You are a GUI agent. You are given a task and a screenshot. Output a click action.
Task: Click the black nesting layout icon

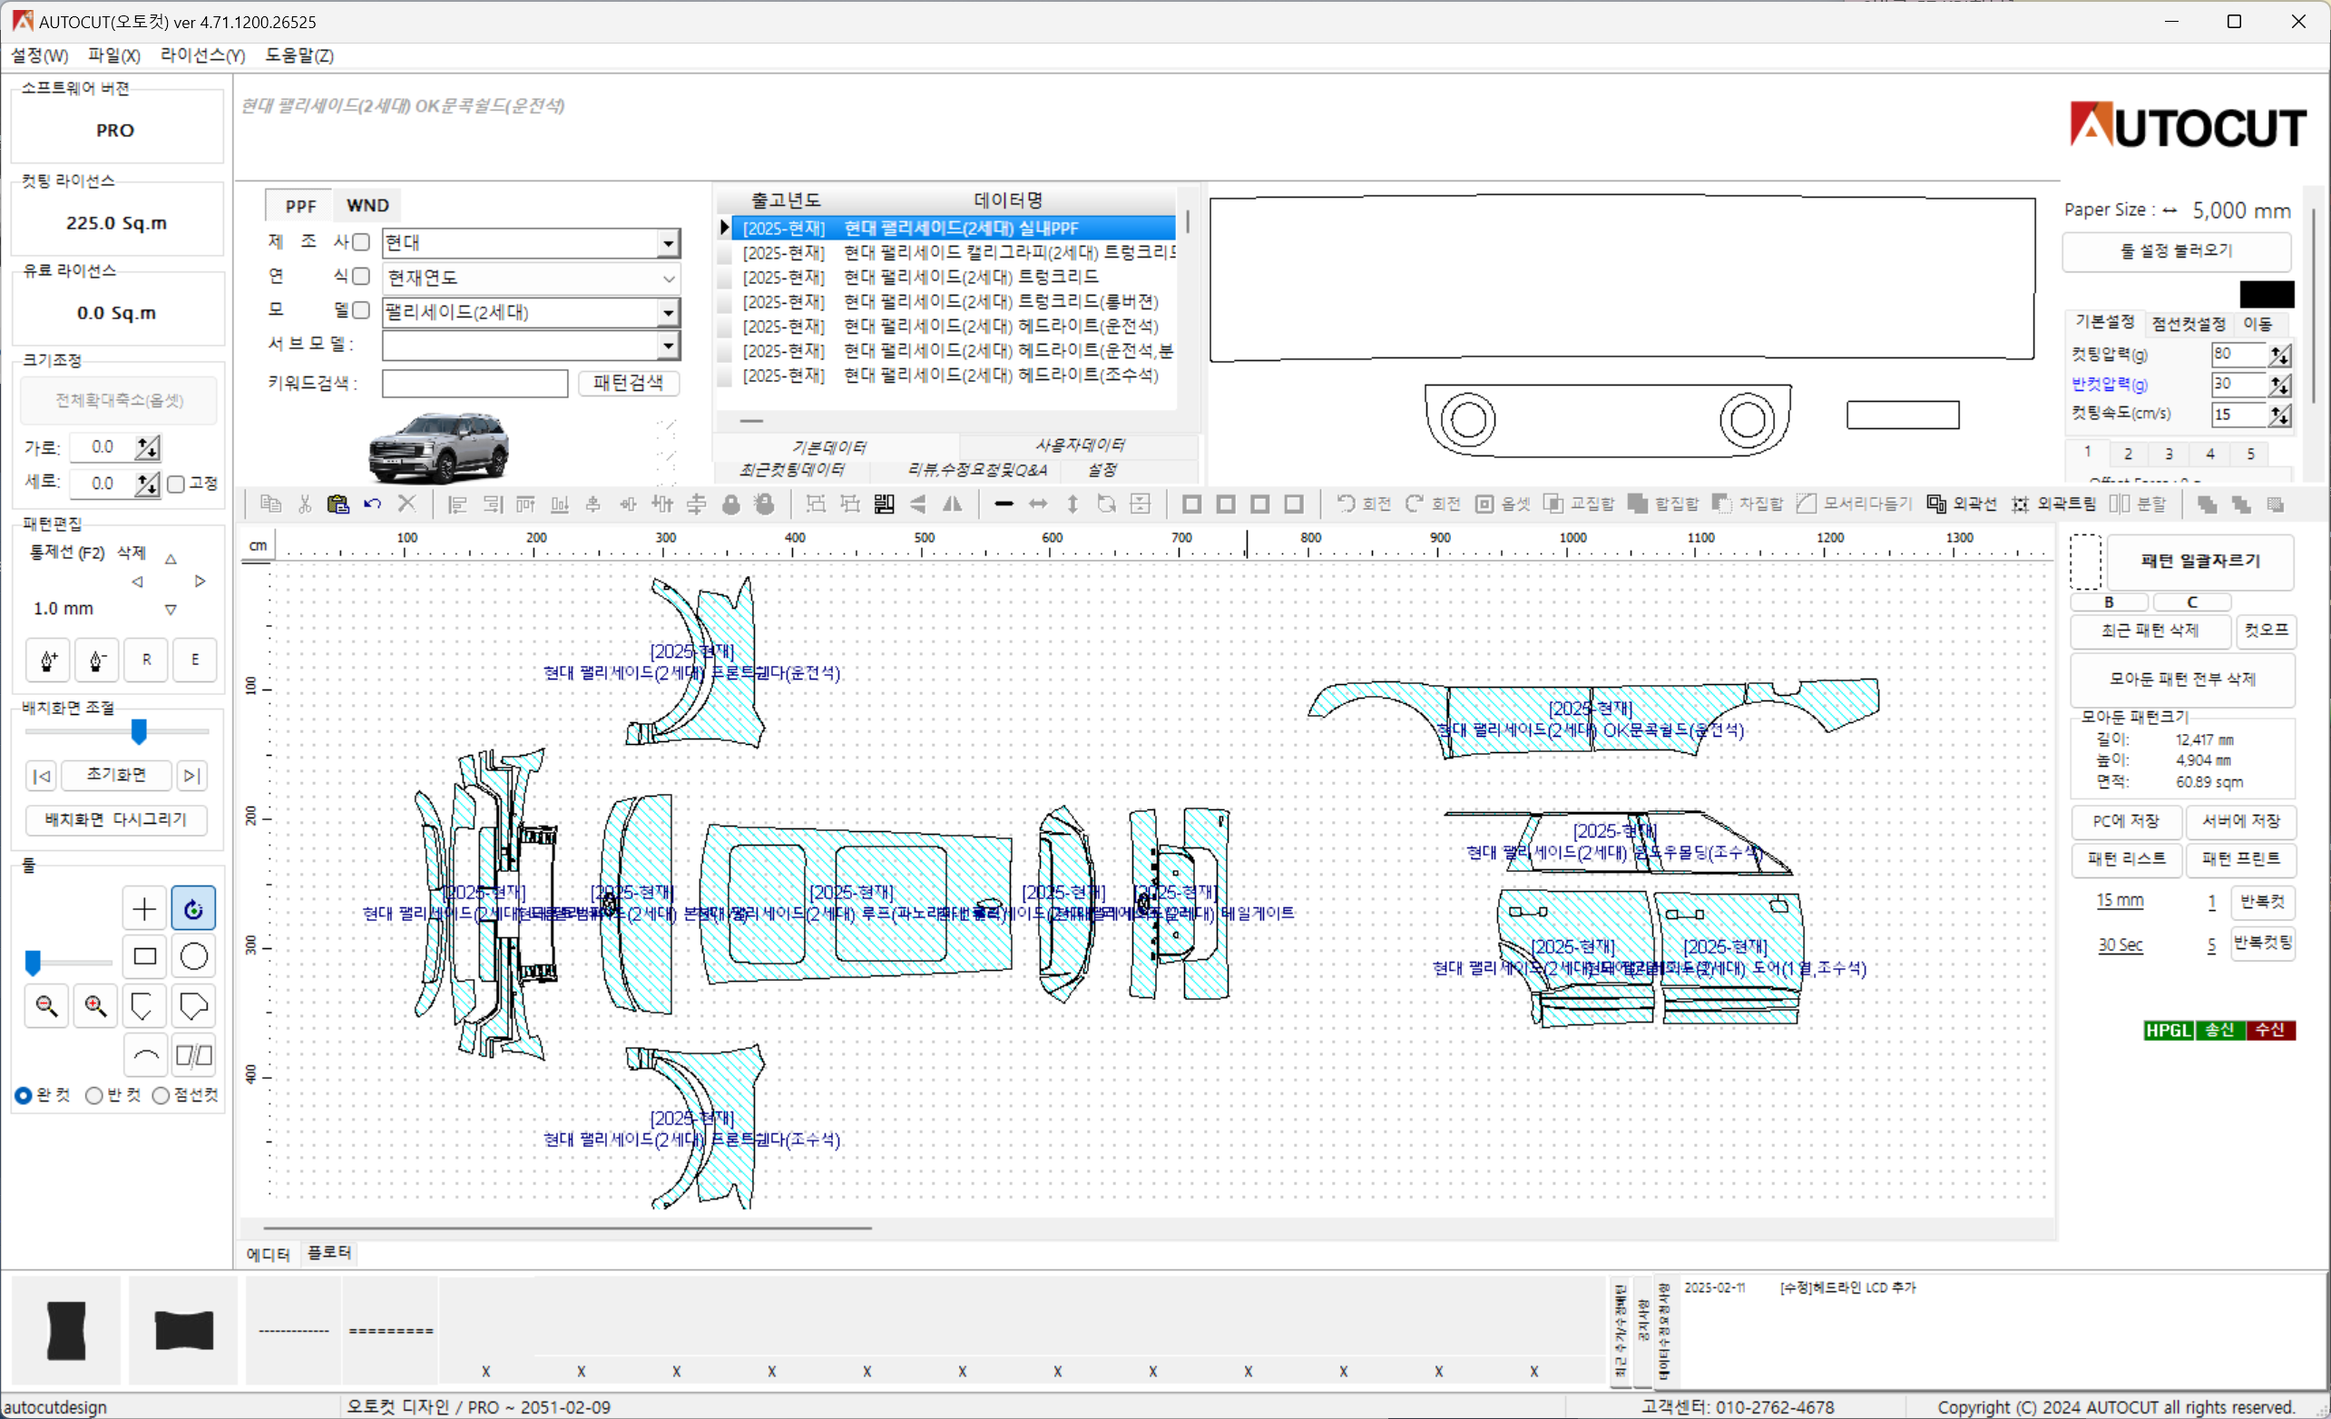[884, 504]
